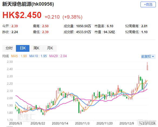The height and width of the screenshot is (127, 158).
Task: Click the 市盈率 P/E value 6.10
Action: tap(110, 26)
